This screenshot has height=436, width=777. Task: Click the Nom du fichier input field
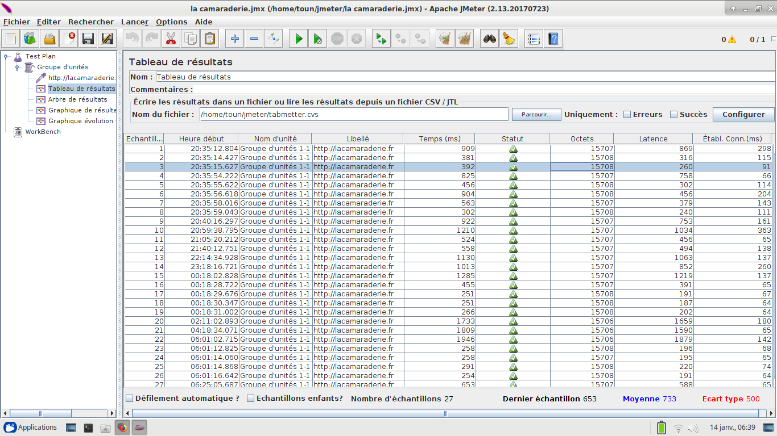(353, 114)
